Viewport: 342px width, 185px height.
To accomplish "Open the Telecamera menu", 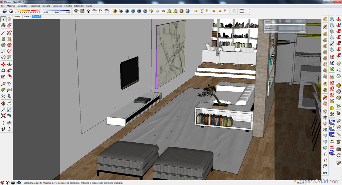I will click(34, 6).
